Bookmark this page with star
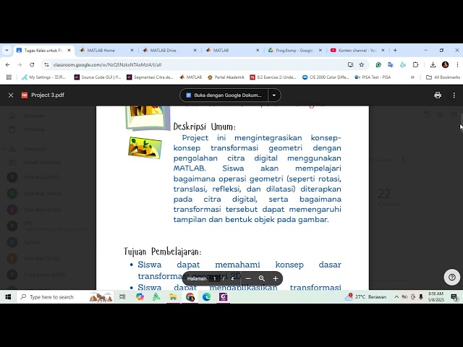This screenshot has height=347, width=463. [x=362, y=64]
